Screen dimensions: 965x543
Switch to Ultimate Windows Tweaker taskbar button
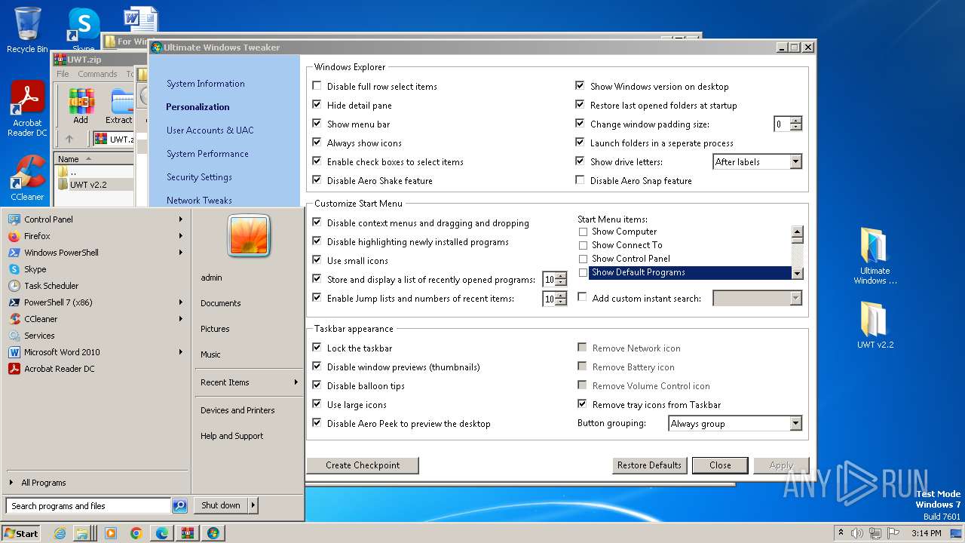[x=213, y=533]
